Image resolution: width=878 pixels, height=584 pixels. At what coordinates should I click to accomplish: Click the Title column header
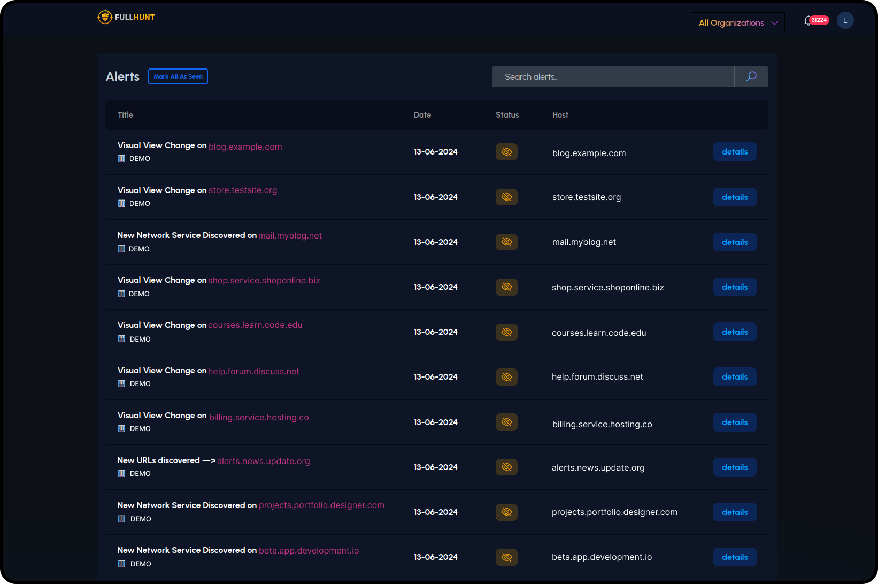[x=125, y=115]
